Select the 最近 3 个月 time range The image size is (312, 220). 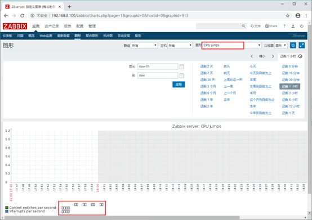click(x=208, y=87)
